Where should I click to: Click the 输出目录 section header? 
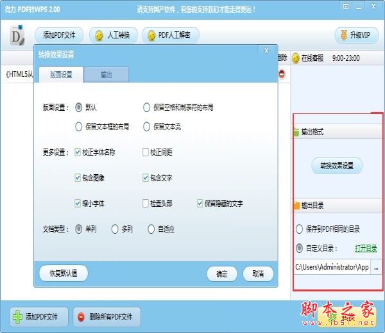point(337,206)
